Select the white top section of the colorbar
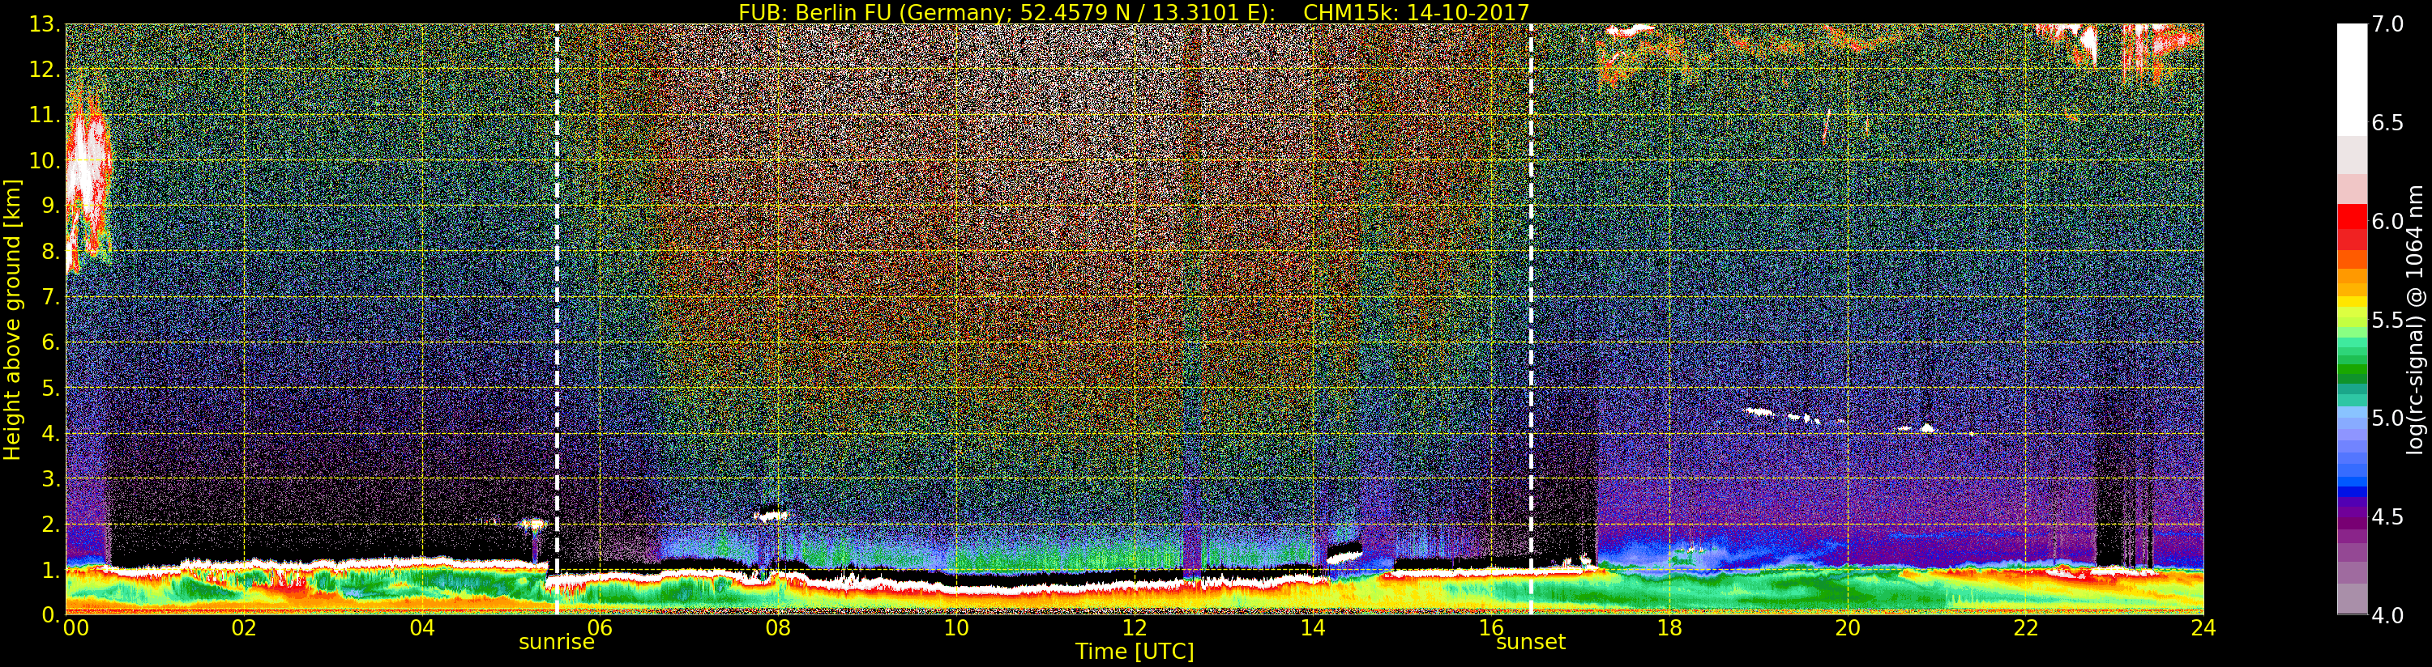Screen dimensions: 2432x667 tap(2351, 75)
